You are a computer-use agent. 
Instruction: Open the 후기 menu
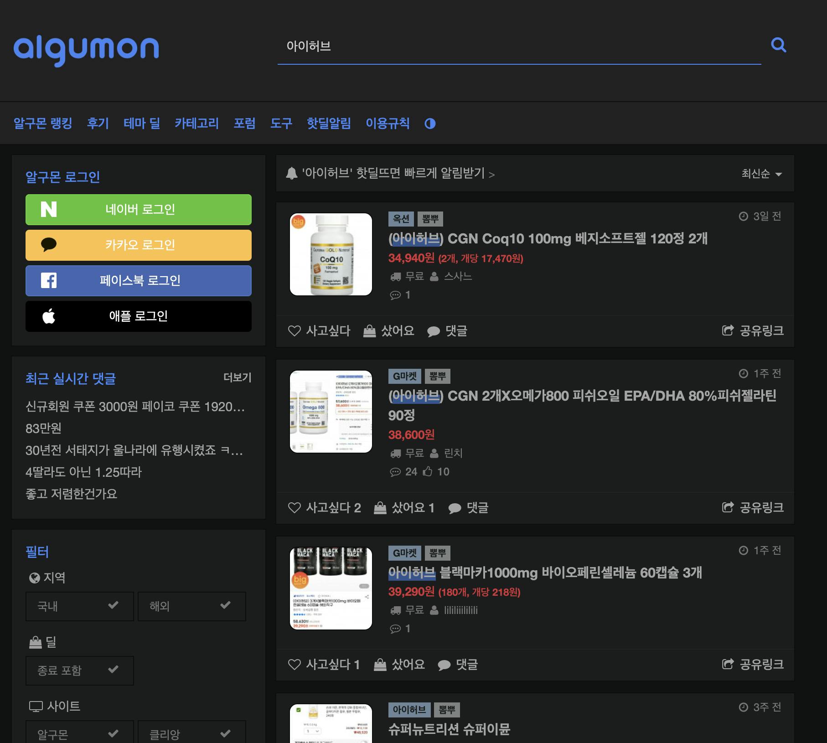point(98,124)
